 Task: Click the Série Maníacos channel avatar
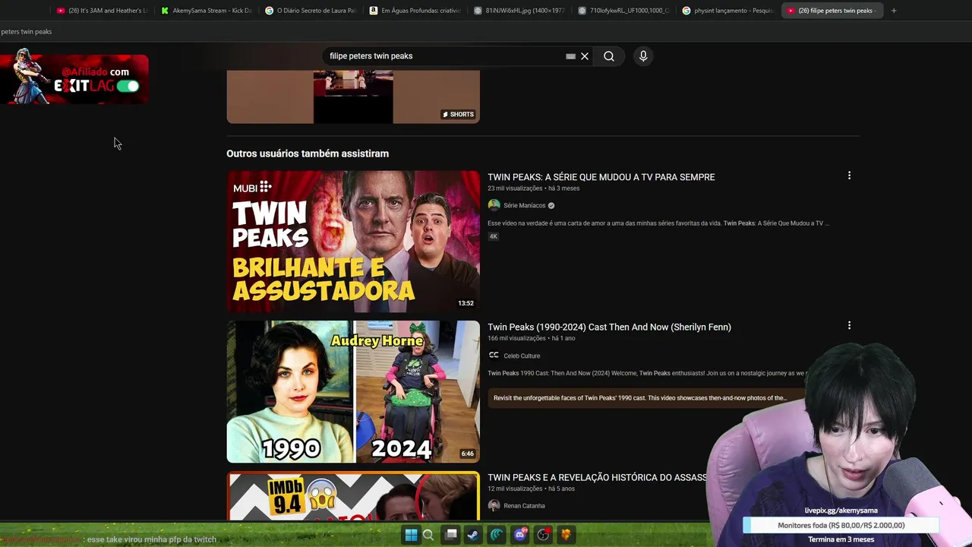[x=494, y=205]
